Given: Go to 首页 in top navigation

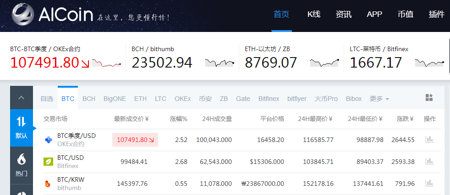Looking at the screenshot, I should coord(281,14).
